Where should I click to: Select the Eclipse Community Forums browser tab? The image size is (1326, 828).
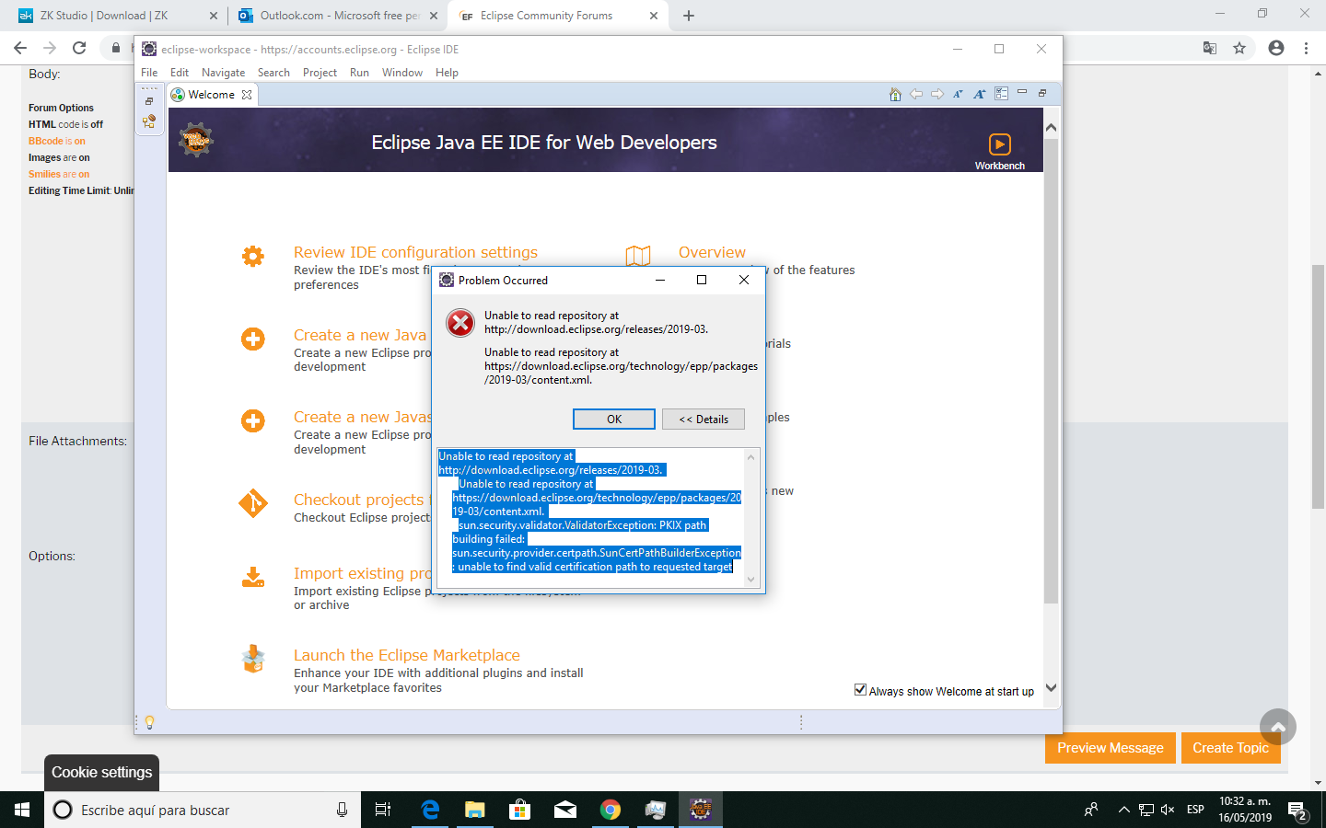tap(558, 16)
